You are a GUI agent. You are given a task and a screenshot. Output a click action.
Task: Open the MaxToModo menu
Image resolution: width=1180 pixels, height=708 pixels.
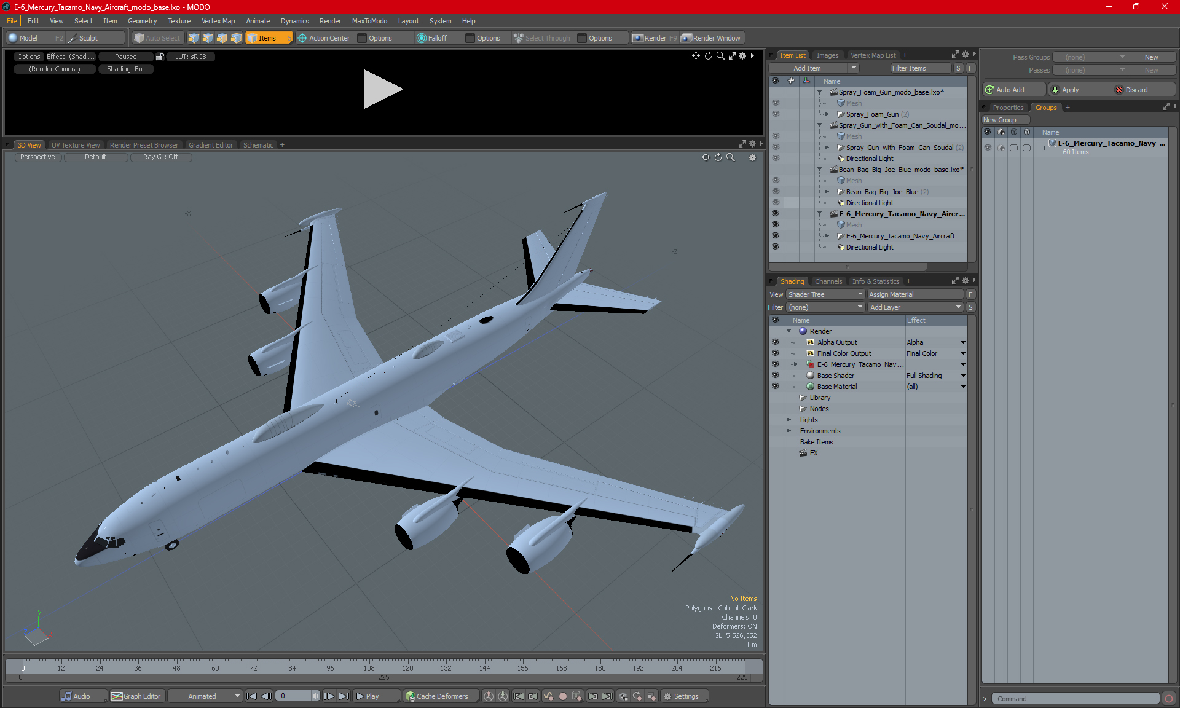point(369,21)
